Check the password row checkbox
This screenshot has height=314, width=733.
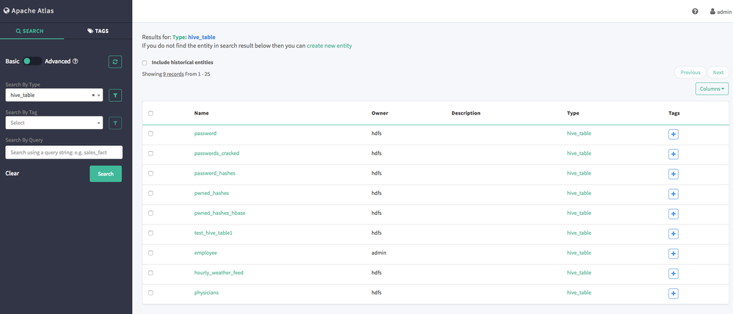pos(150,134)
